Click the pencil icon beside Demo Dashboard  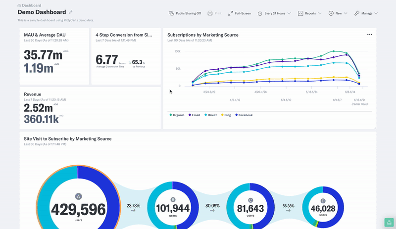click(x=71, y=12)
